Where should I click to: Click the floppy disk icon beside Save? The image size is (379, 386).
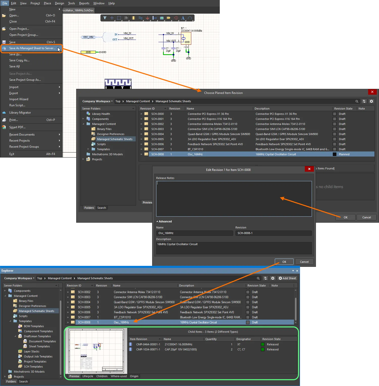coord(4,42)
